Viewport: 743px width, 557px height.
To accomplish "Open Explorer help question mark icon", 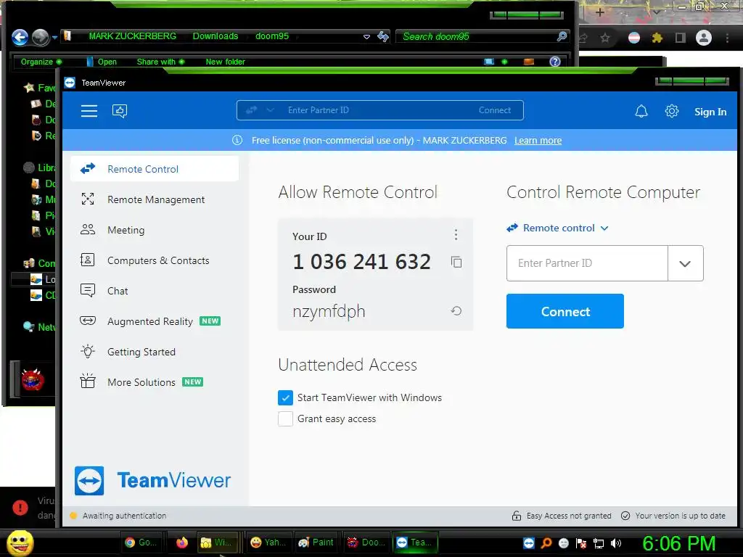I will point(555,62).
